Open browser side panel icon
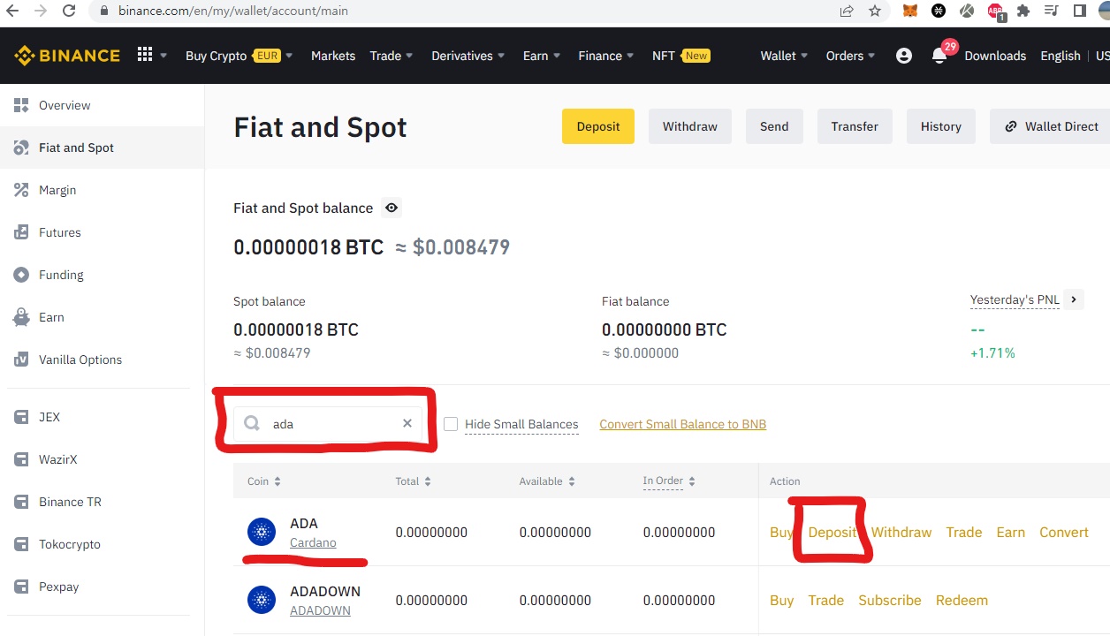This screenshot has height=636, width=1110. click(1079, 11)
